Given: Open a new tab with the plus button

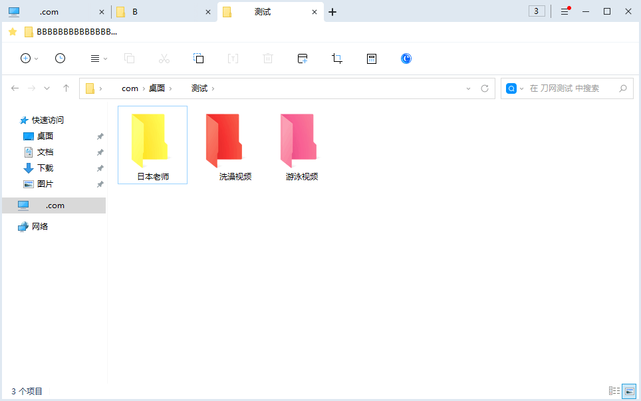Looking at the screenshot, I should point(332,11).
